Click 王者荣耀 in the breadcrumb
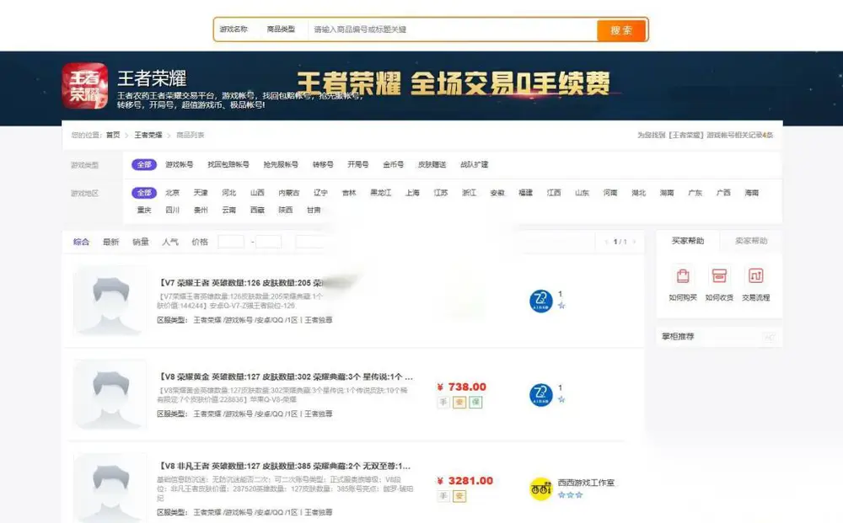 (148, 135)
